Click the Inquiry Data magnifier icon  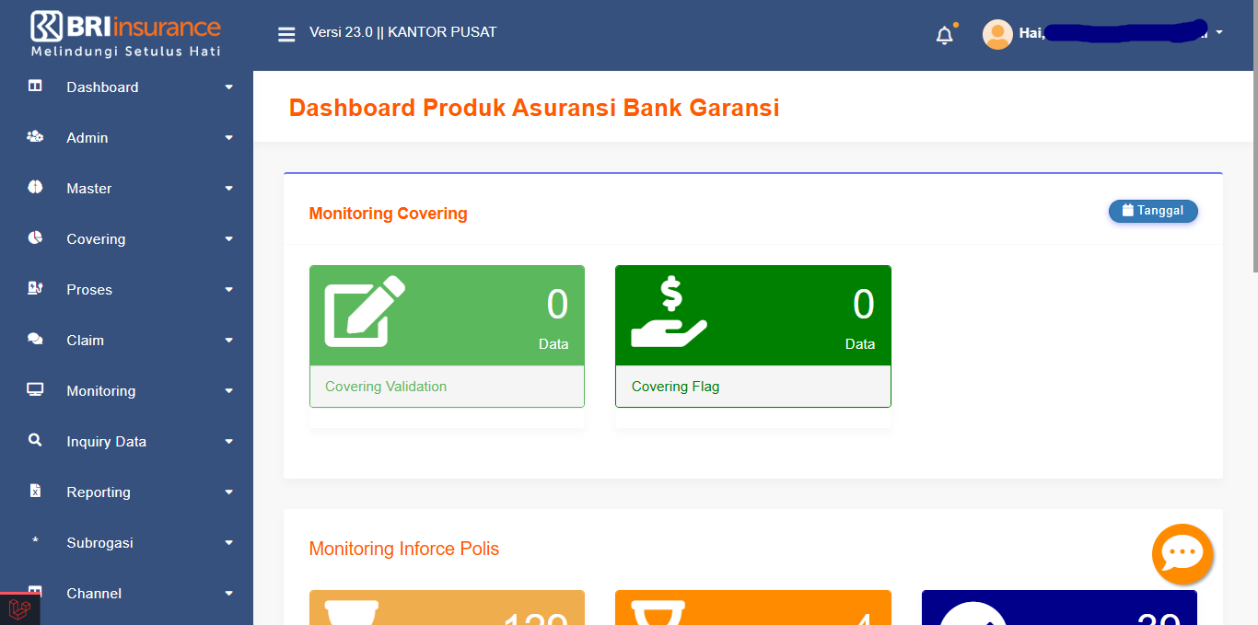(35, 441)
